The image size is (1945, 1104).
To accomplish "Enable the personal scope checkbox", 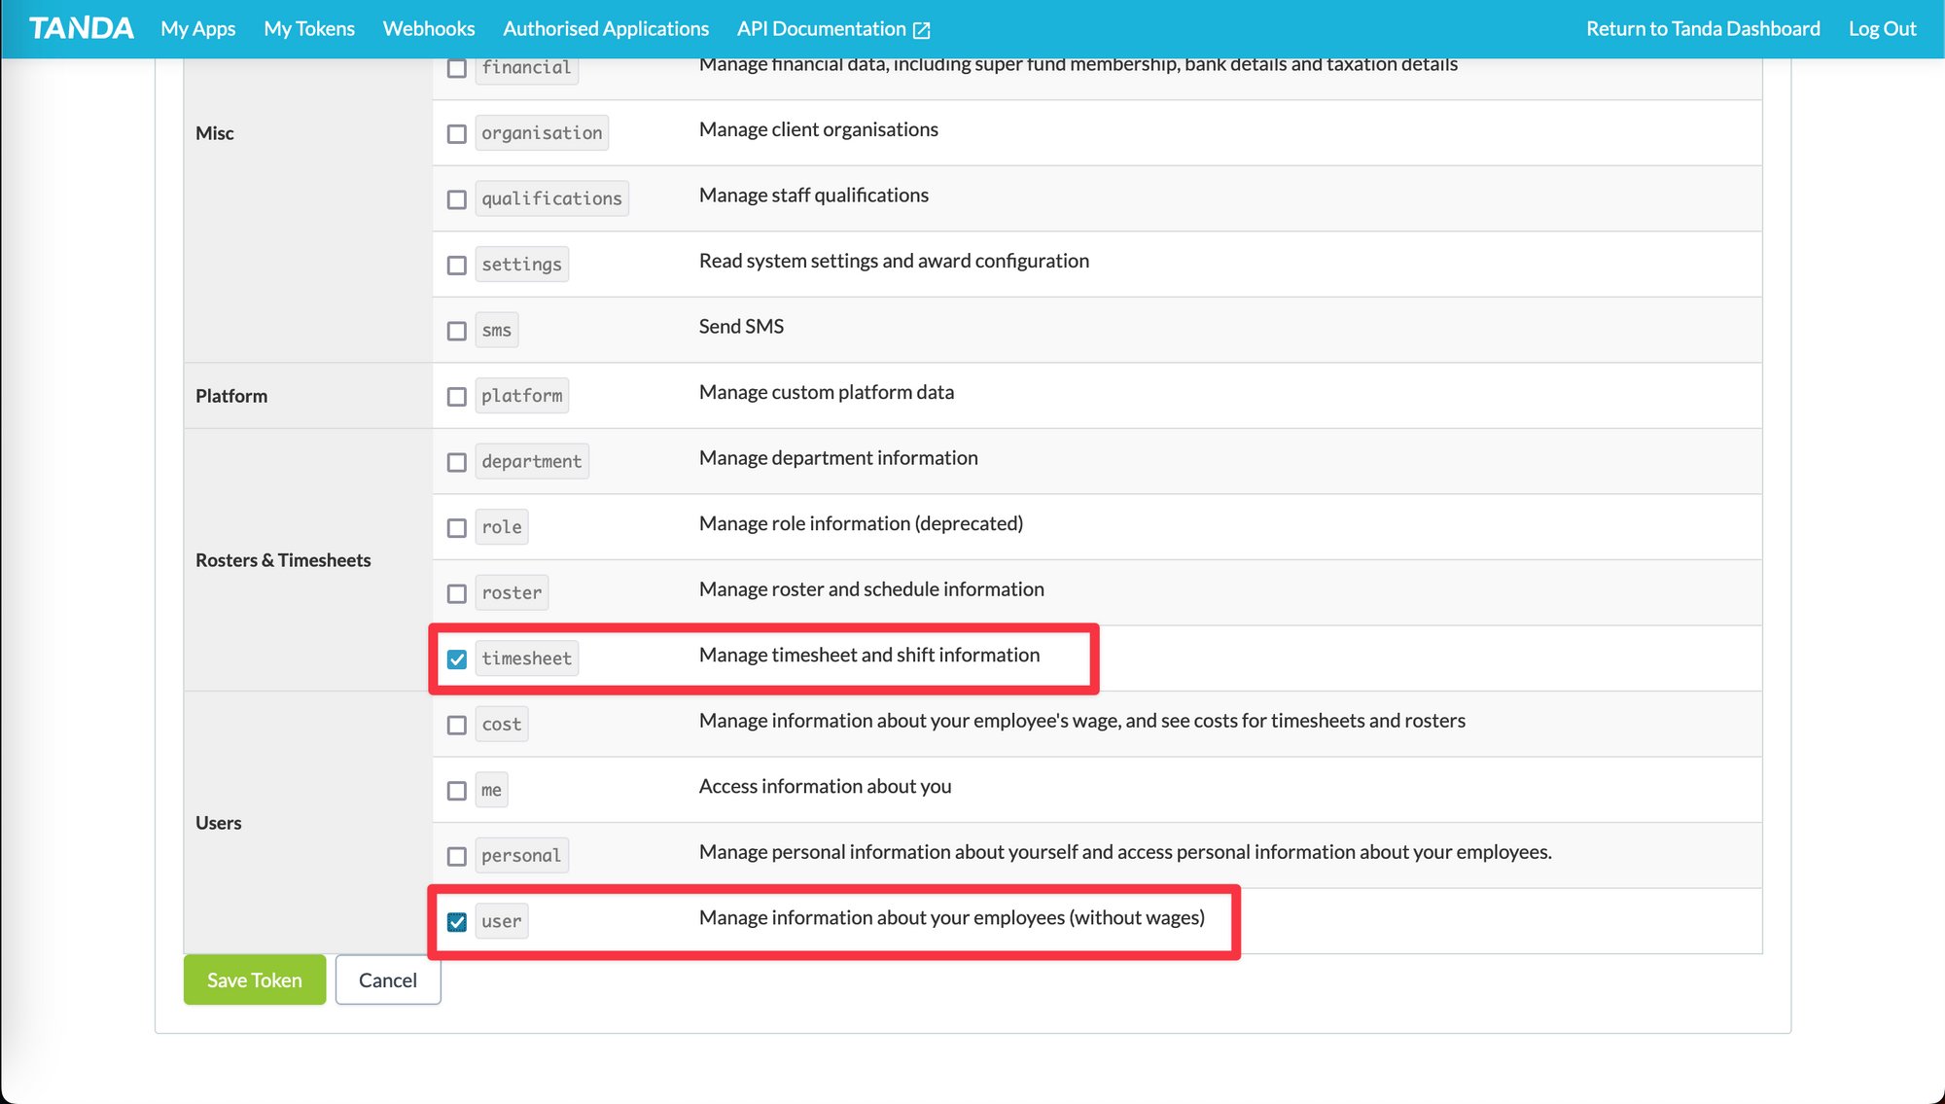I will tap(457, 856).
